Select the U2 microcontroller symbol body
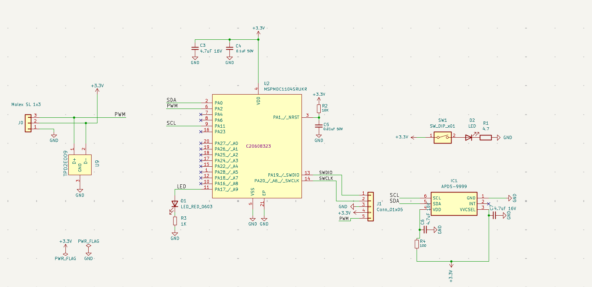The image size is (592, 287). 257,146
